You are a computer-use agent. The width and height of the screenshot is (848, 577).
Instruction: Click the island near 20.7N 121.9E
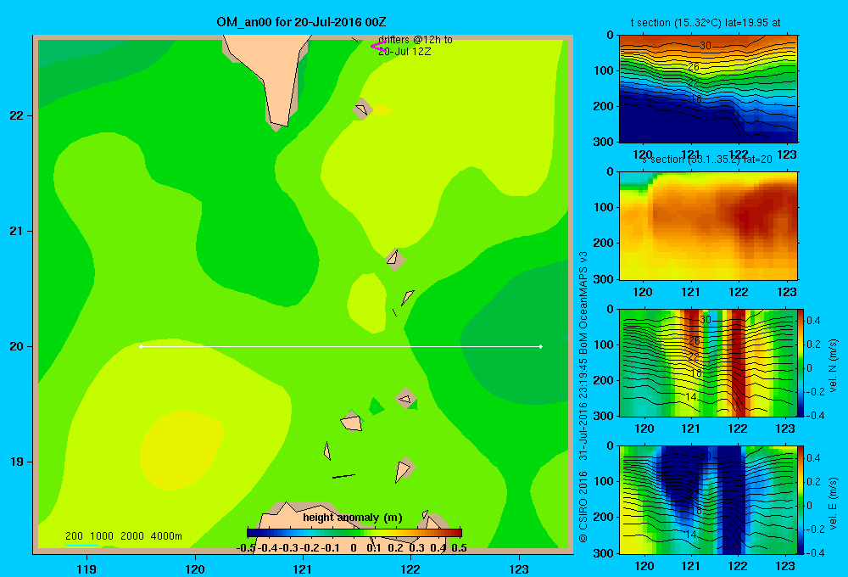click(x=395, y=259)
